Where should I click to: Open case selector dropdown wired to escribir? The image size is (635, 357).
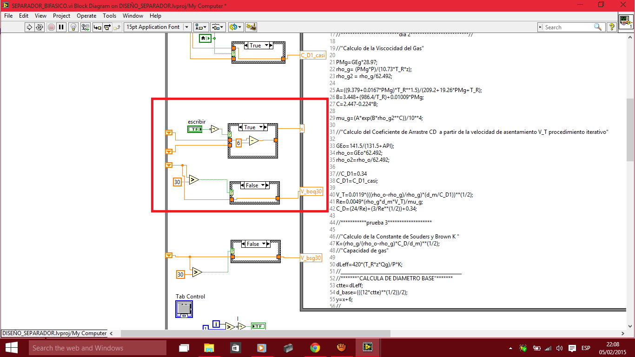pyautogui.click(x=261, y=127)
